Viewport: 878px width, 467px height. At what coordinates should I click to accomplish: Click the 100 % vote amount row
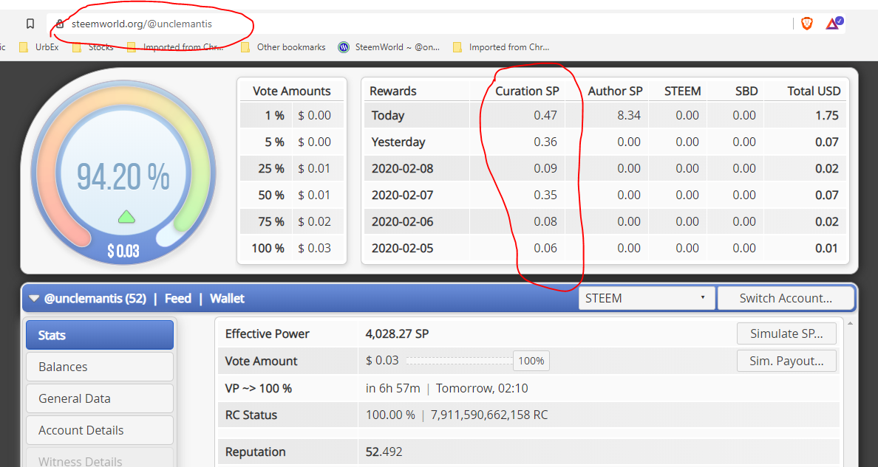point(292,248)
